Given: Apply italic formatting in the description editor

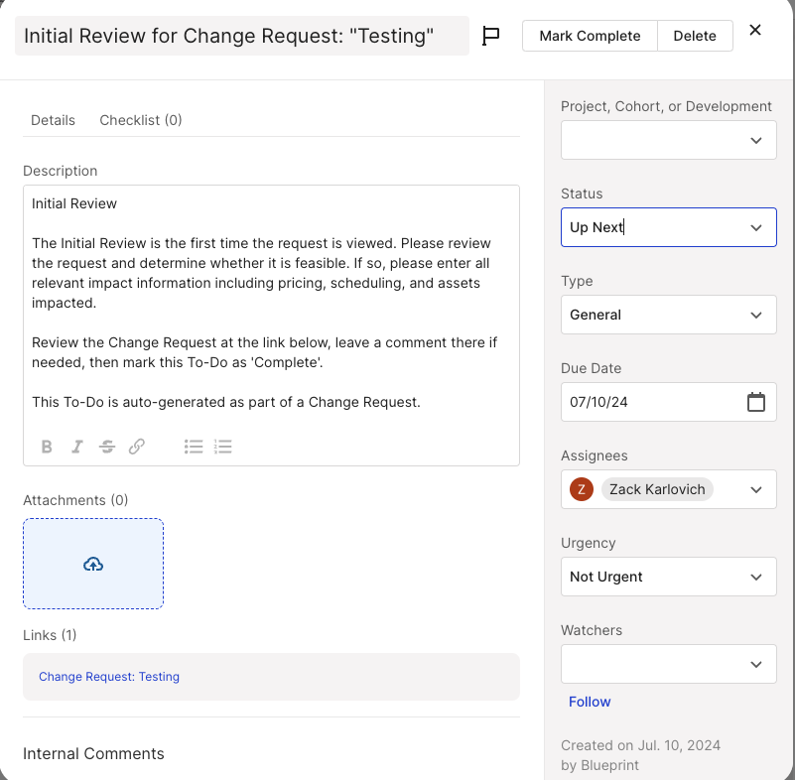Looking at the screenshot, I should (x=77, y=447).
